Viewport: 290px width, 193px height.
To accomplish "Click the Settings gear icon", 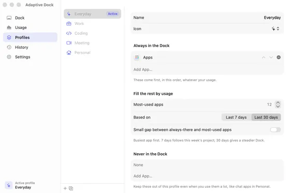I will 9,57.
